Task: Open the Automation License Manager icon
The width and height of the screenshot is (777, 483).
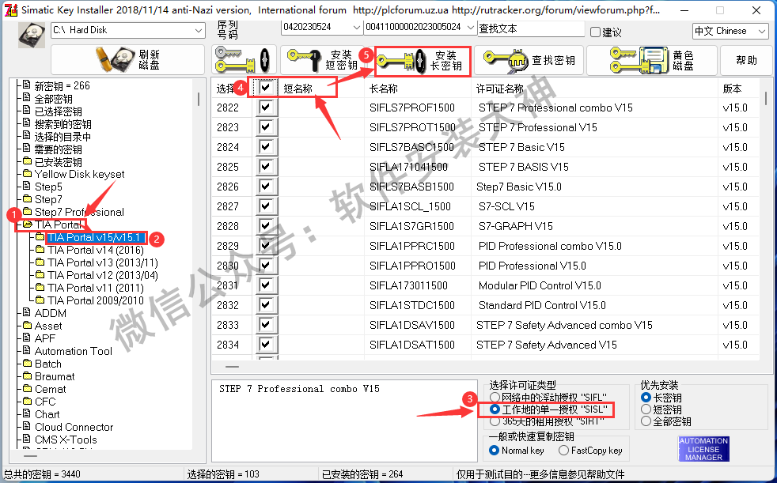Action: [703, 449]
